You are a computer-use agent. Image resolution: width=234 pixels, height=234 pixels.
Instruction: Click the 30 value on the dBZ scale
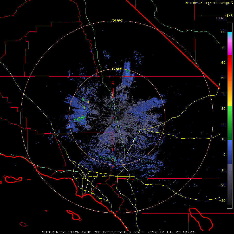click(x=223, y=109)
